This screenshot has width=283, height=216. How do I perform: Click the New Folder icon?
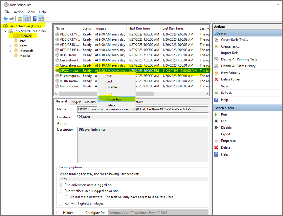[x=216, y=73]
